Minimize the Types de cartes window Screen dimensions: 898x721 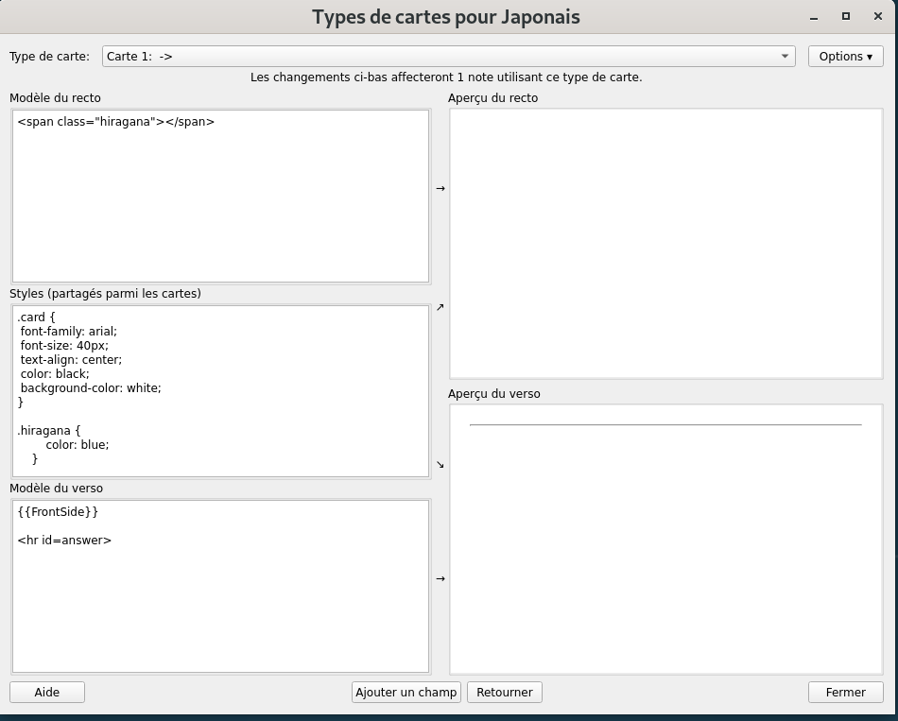[x=814, y=17]
